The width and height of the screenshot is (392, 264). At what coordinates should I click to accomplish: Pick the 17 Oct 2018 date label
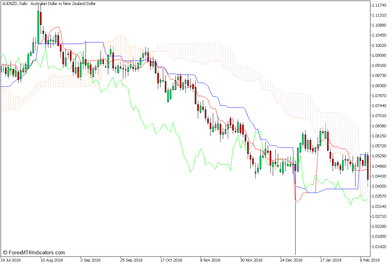[171, 260]
